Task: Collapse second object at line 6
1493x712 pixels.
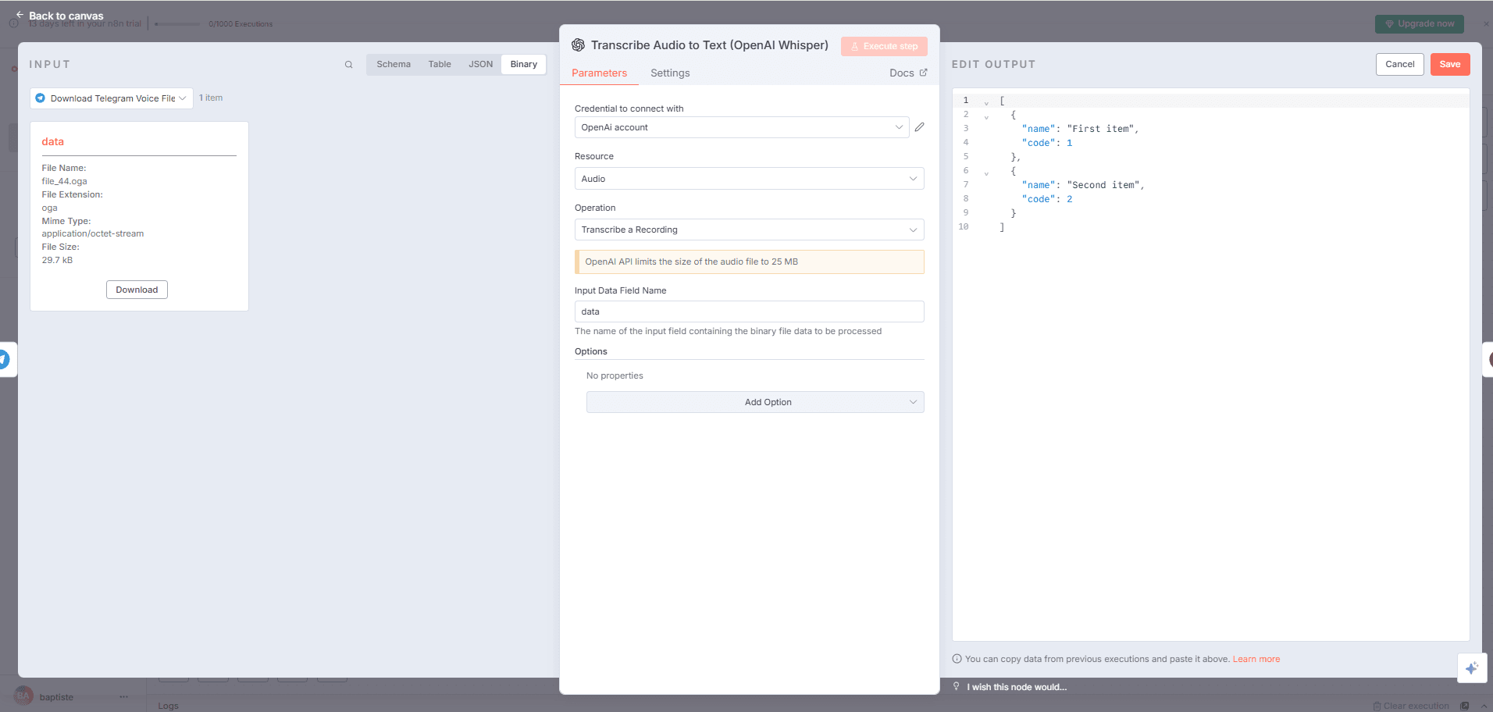Action: click(986, 173)
